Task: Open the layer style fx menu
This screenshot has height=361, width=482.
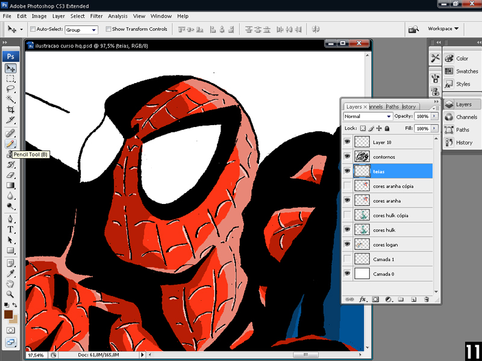Action: (x=363, y=299)
